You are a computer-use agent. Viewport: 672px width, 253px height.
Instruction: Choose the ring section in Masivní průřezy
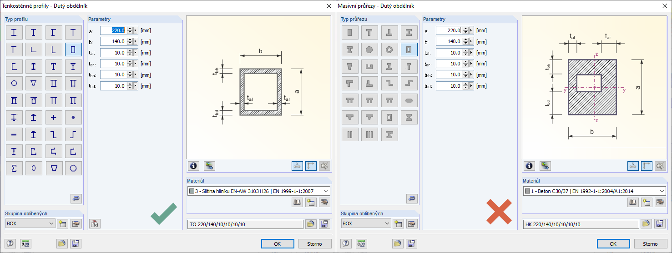pos(389,50)
